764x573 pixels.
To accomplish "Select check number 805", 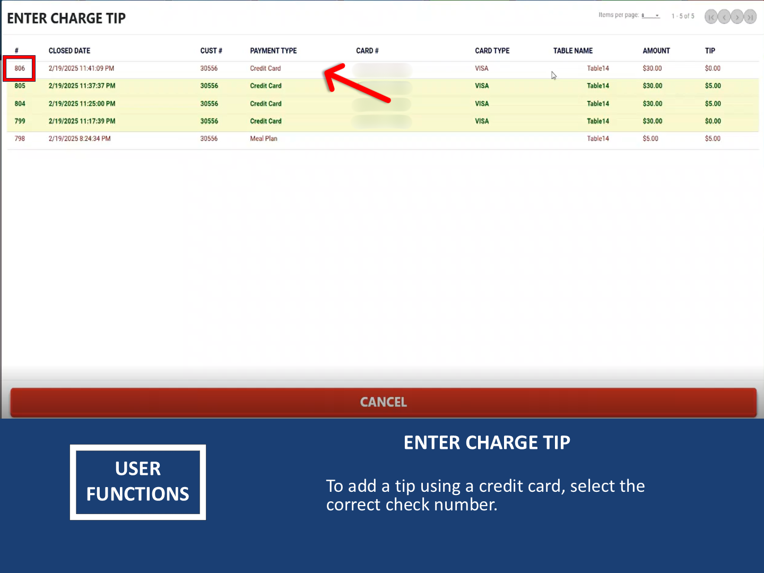I will tap(20, 86).
